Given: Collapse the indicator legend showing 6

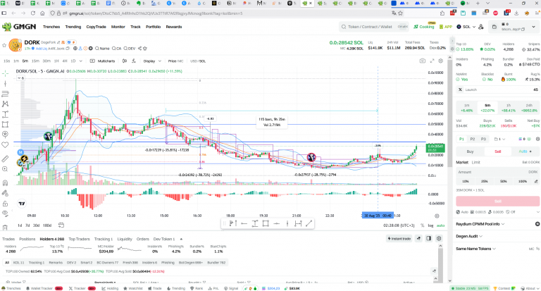Looking at the screenshot, I should pos(20,78).
